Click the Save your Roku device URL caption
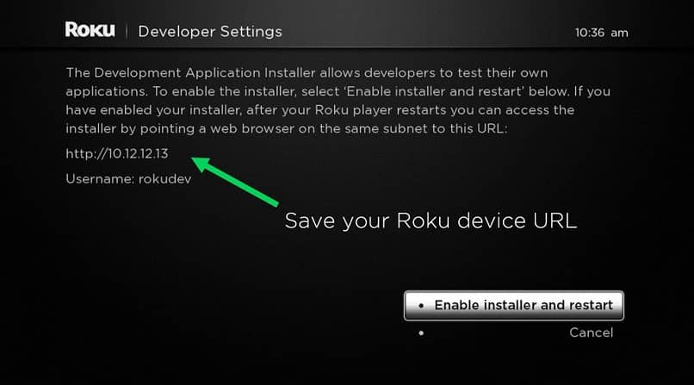Image resolution: width=694 pixels, height=385 pixels. pos(431,220)
